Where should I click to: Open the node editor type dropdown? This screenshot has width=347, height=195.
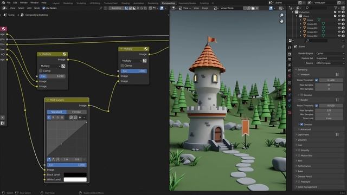(x=4, y=8)
